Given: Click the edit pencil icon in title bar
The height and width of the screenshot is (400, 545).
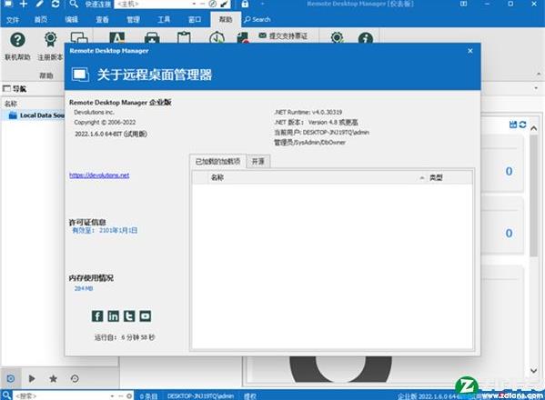Looking at the screenshot, I should coord(39,4).
